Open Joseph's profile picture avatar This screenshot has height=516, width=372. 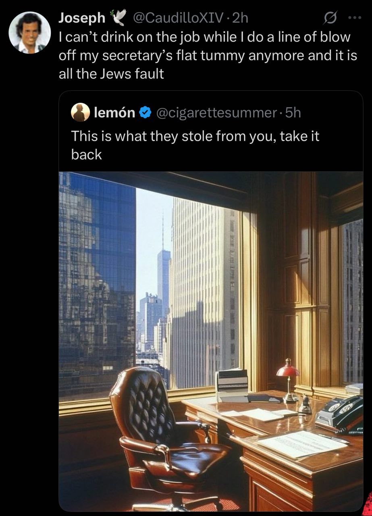(x=29, y=32)
